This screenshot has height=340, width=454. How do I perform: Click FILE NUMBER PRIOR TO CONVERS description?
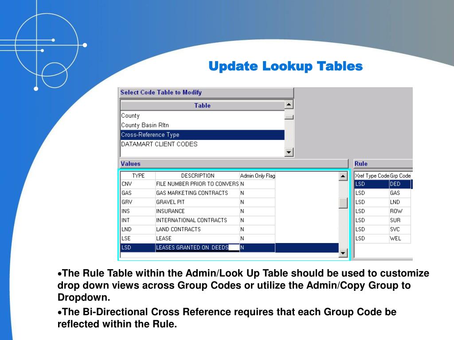197,184
